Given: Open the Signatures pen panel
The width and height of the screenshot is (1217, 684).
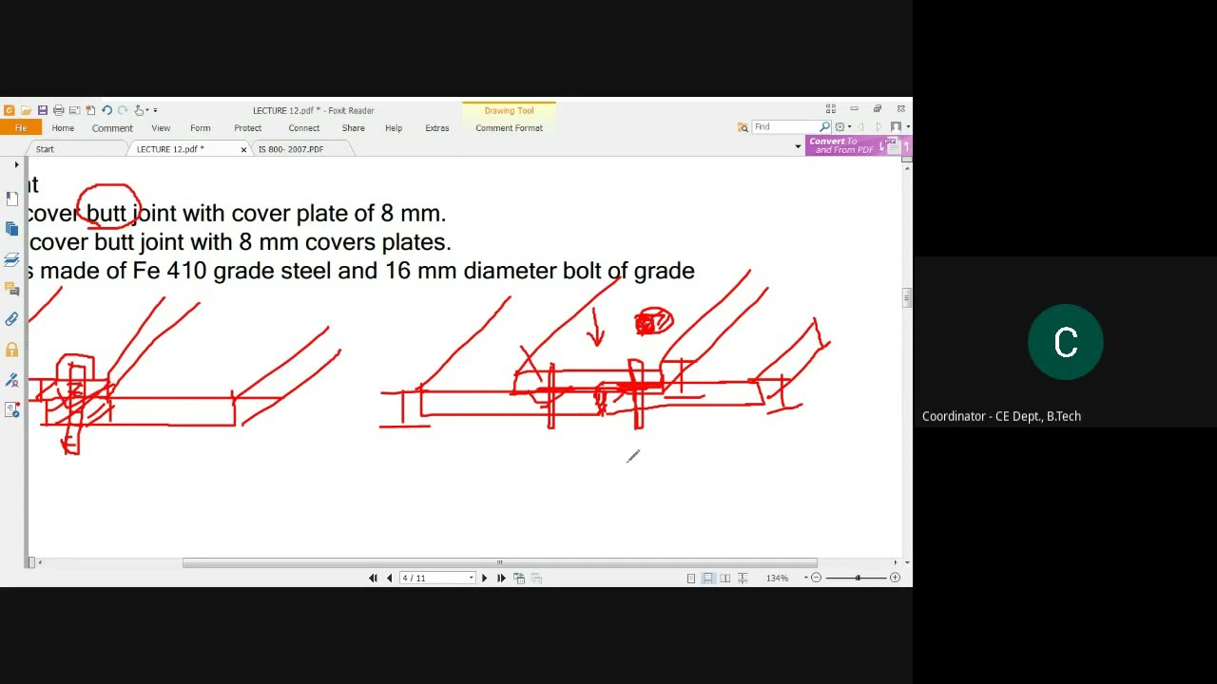Looking at the screenshot, I should [11, 381].
